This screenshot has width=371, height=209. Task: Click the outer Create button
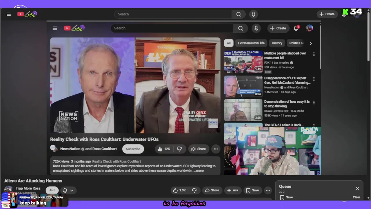coord(327,14)
